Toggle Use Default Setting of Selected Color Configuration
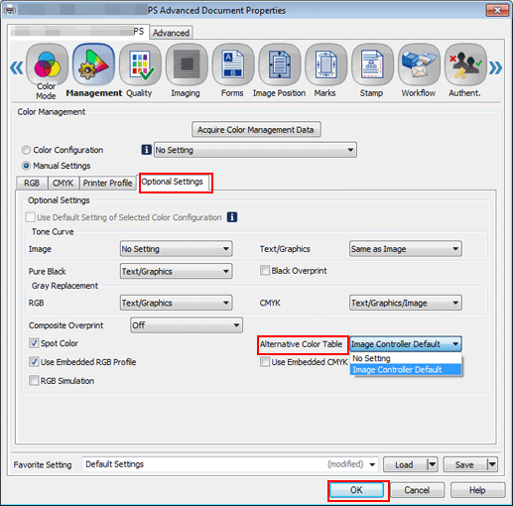 [31, 217]
